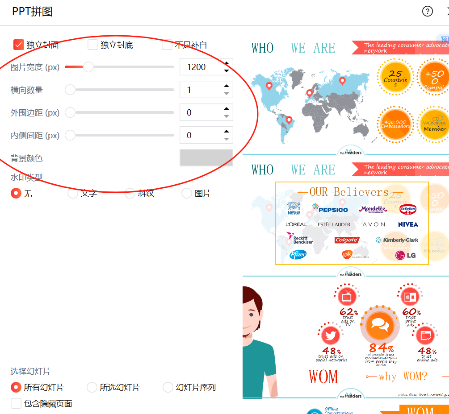Select 幻灯片序列 slide option
Image resolution: width=449 pixels, height=414 pixels.
(x=168, y=387)
